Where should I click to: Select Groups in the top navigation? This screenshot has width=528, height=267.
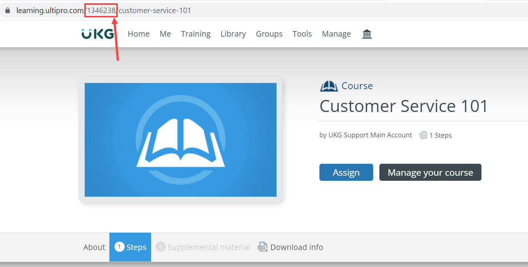tap(269, 34)
